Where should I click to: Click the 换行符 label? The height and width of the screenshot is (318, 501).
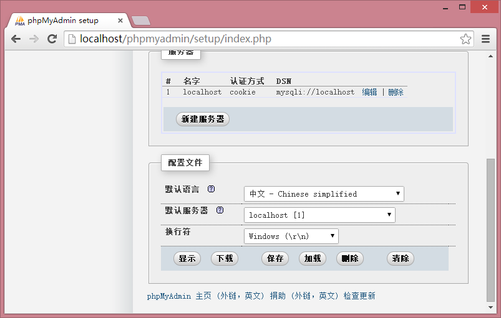tap(178, 231)
